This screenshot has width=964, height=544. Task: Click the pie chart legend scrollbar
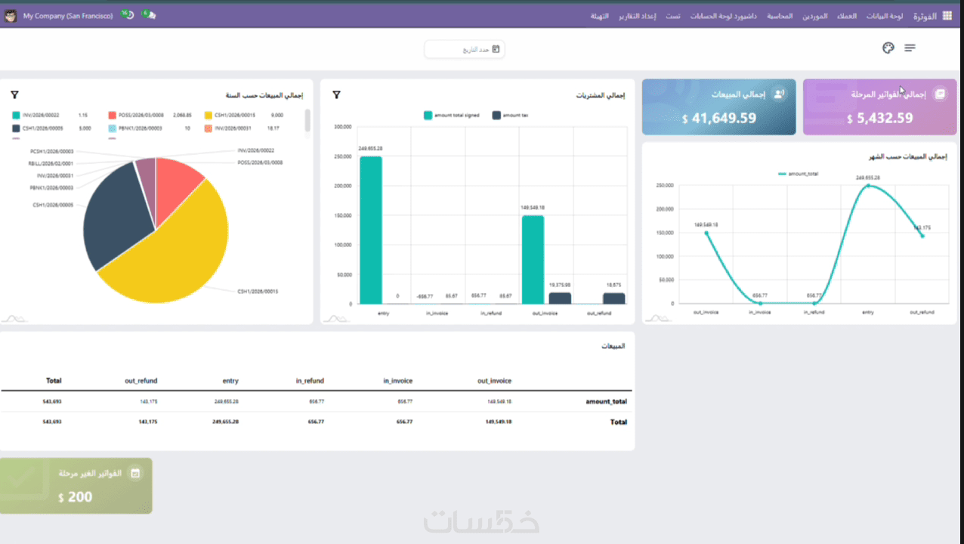[x=307, y=120]
